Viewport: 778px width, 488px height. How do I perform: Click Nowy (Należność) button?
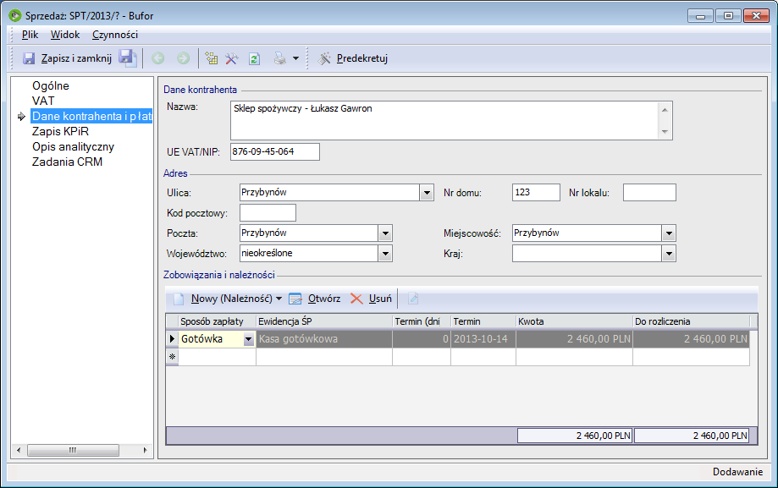[x=223, y=299]
